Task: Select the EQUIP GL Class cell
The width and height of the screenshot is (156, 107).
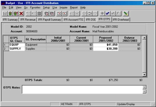Action: tap(17, 45)
